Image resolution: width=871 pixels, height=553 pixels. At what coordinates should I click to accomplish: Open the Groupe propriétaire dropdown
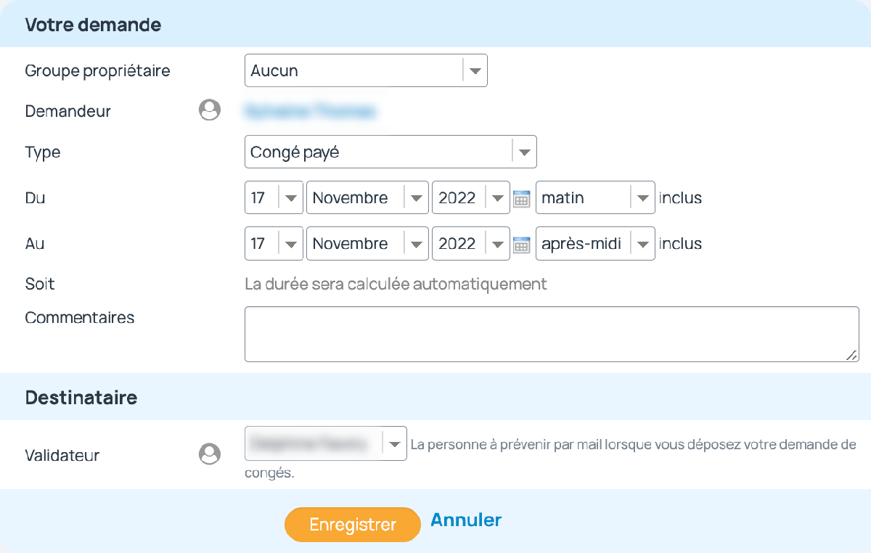pos(475,70)
